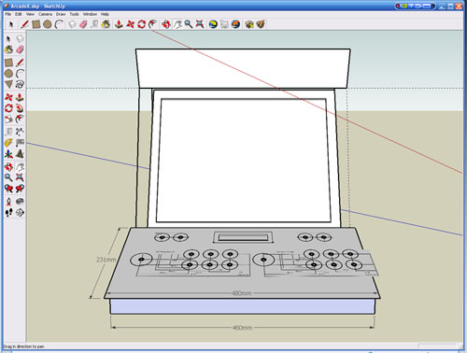Select the Rotate tool in top toolbar
The height and width of the screenshot is (353, 467).
(141, 24)
